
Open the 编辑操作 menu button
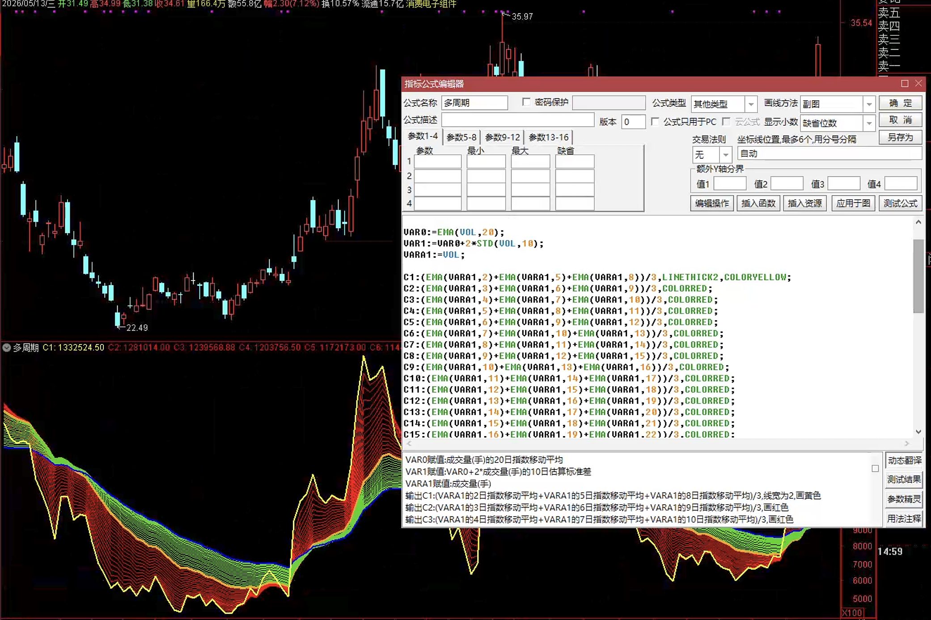[712, 204]
